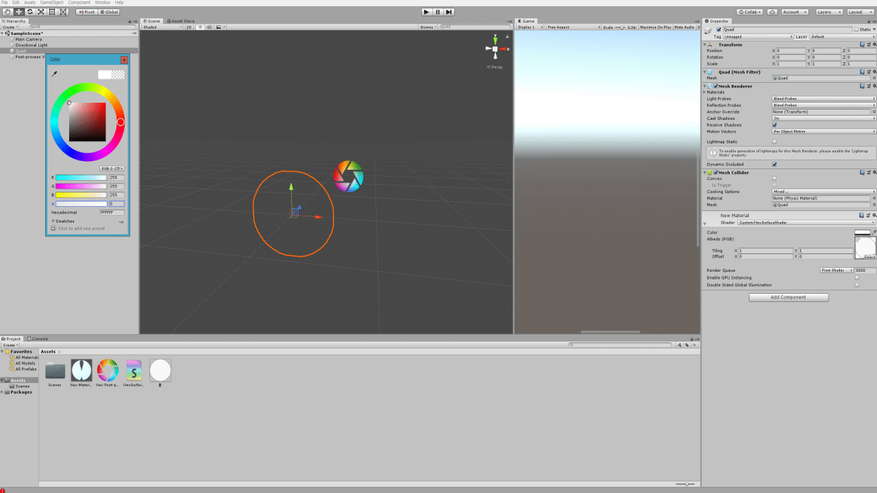Screen dimensions: 877x493
Task: Select the Scenes folder asset icon
Action: coord(55,370)
